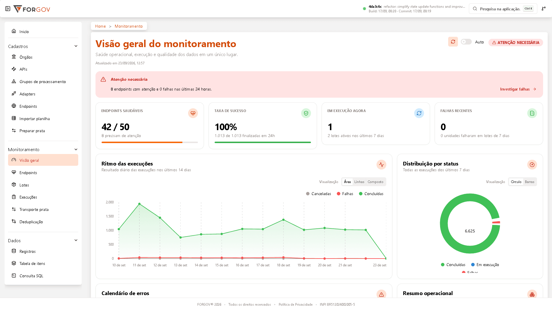The width and height of the screenshot is (552, 310).
Task: Click the refresh monitoring button
Action: click(x=453, y=42)
